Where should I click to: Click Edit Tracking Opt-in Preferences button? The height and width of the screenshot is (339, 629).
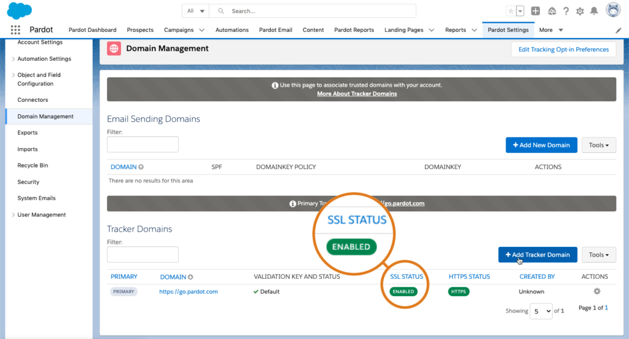(x=564, y=49)
